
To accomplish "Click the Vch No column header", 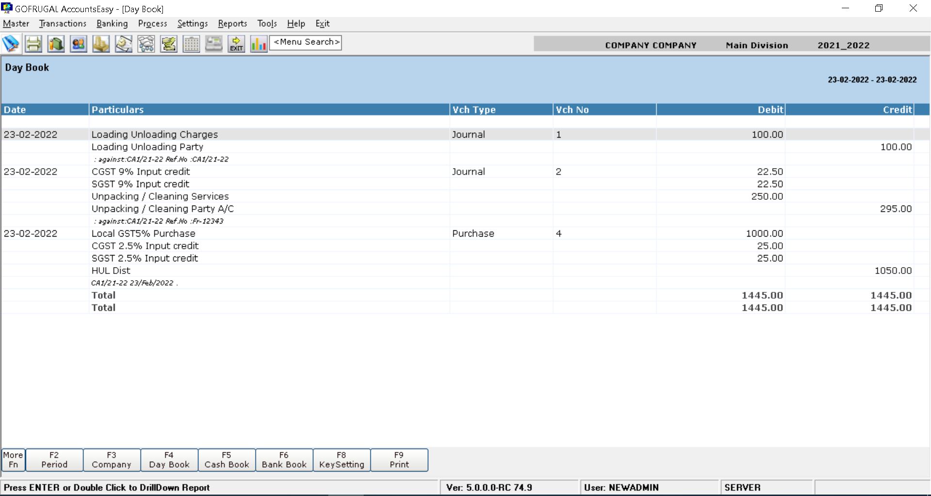I will pyautogui.click(x=605, y=110).
